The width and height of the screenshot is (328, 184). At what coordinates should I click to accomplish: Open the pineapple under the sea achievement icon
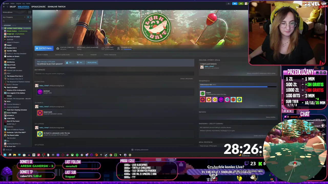(x=40, y=134)
